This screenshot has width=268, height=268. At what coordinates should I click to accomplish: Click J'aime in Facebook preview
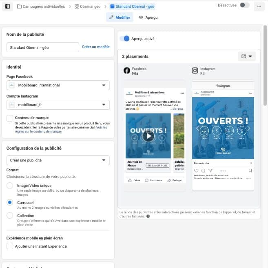134,180
